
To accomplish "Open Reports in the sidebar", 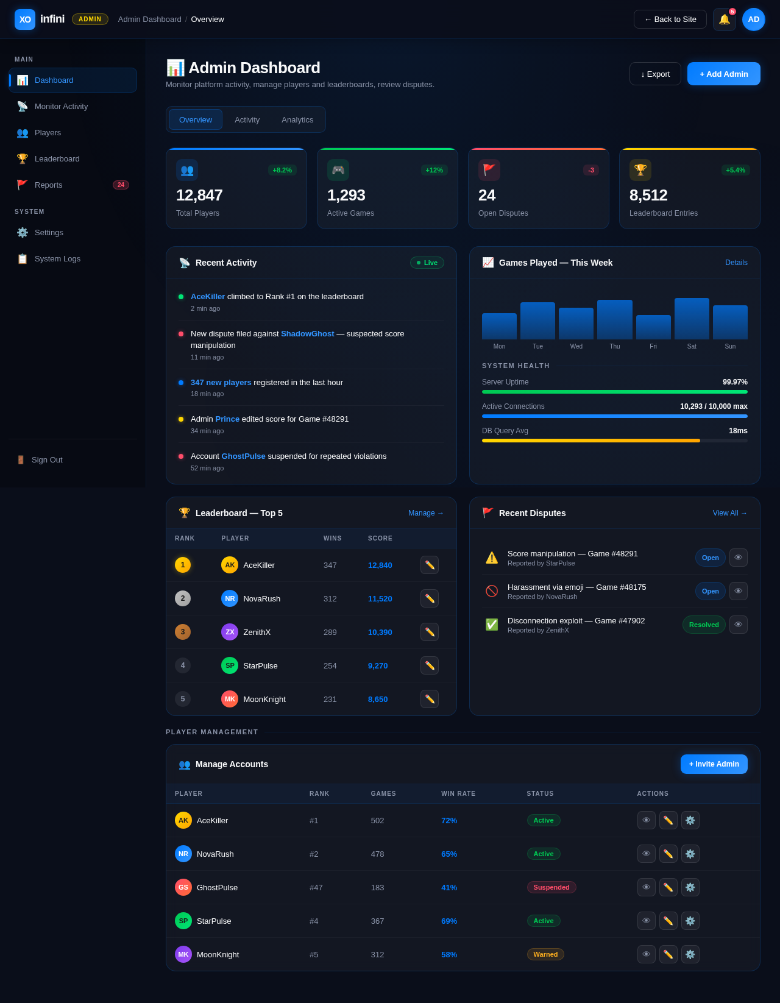I will coord(73,185).
